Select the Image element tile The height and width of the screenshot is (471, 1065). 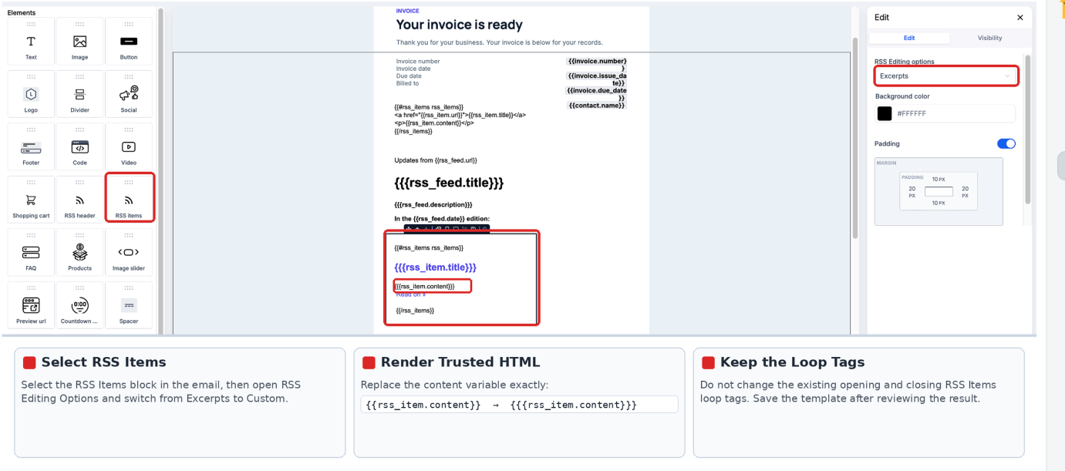pos(79,42)
